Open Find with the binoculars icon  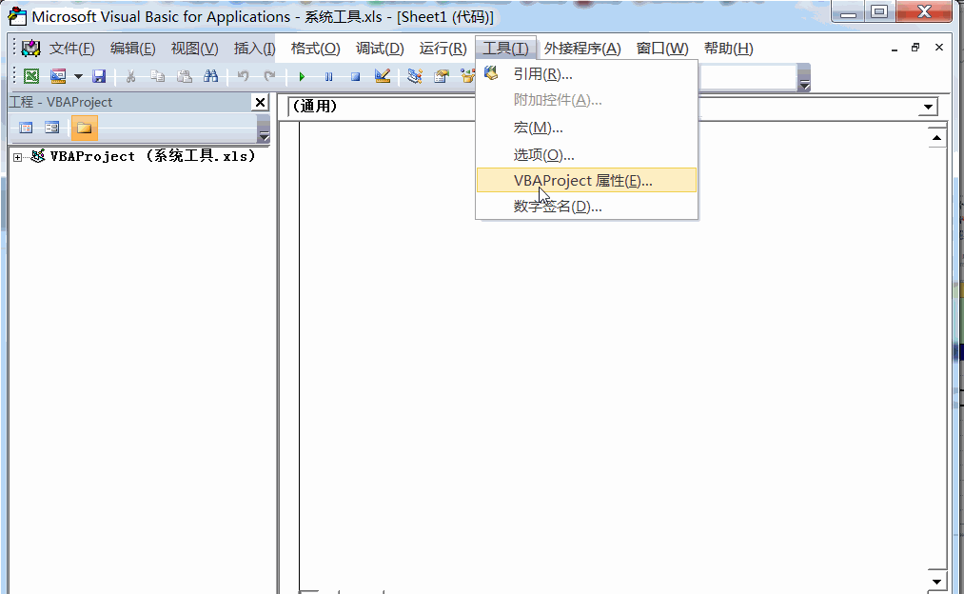(x=211, y=76)
